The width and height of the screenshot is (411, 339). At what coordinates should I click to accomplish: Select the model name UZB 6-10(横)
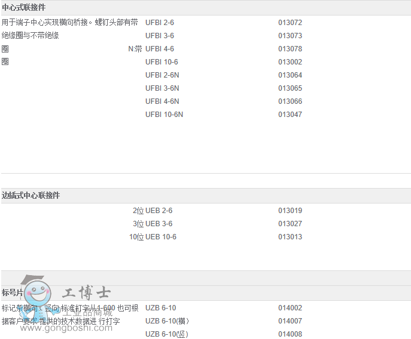tap(167, 321)
